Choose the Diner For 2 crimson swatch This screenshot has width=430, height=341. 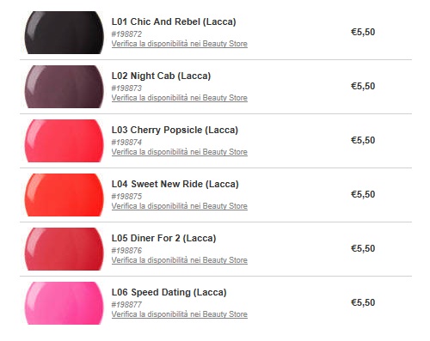point(64,249)
